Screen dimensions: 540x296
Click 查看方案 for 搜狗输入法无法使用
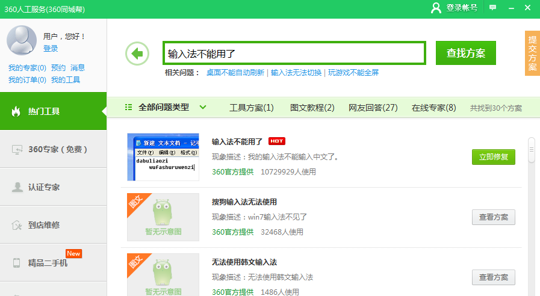[x=494, y=217]
